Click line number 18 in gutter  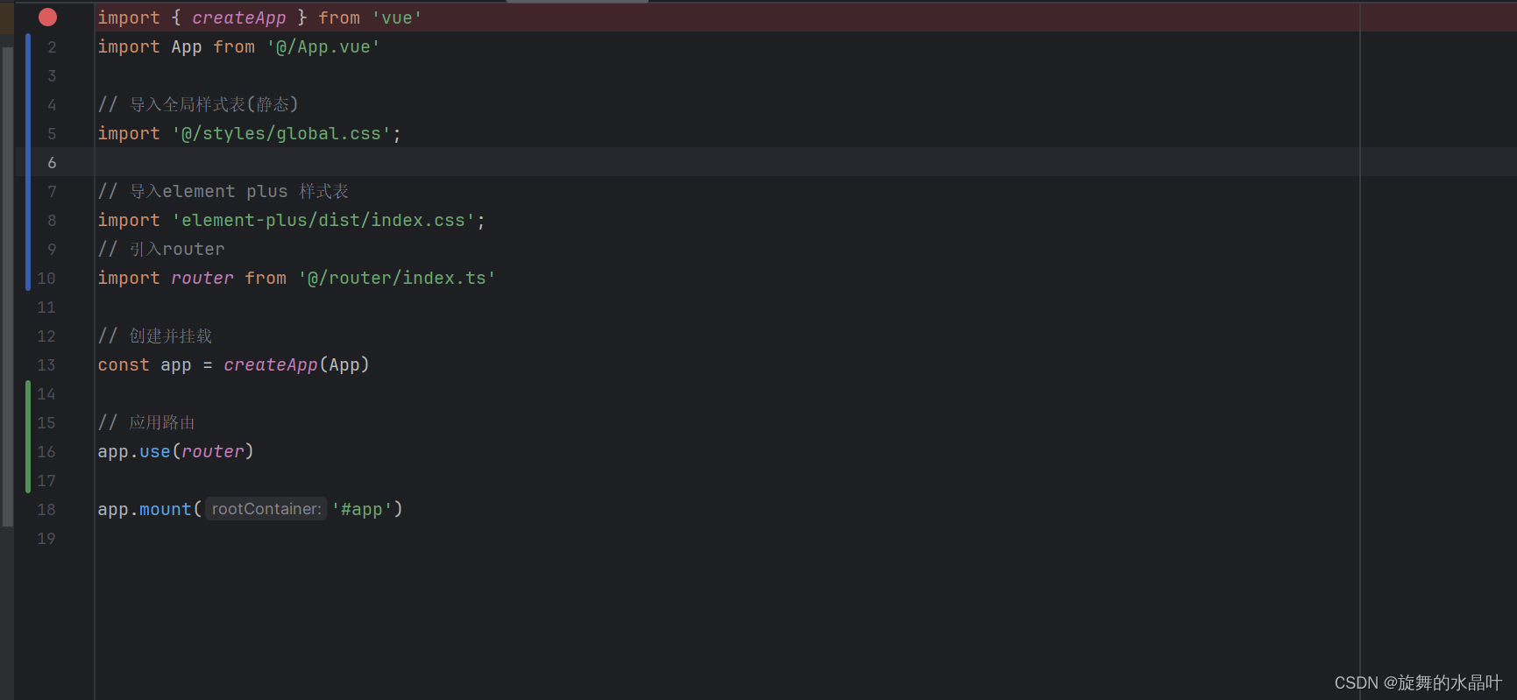coord(46,509)
